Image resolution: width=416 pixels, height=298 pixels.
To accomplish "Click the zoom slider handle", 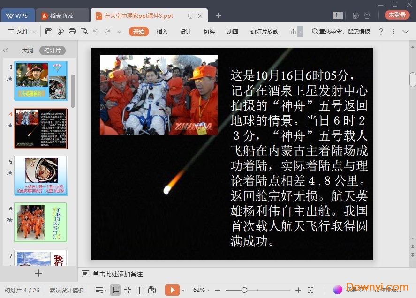I will [244, 290].
